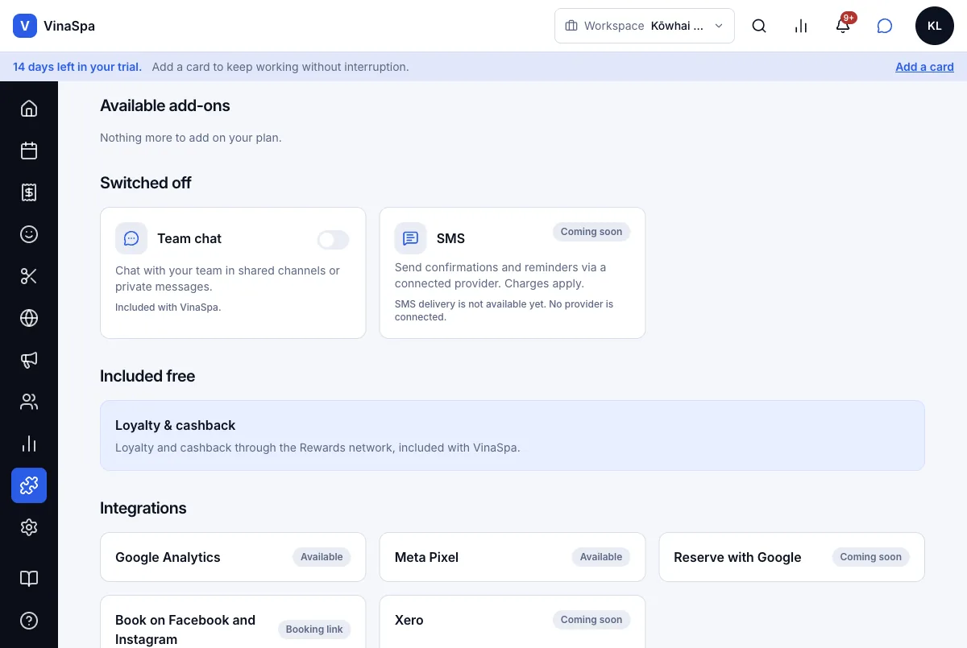Open the book guide icon in the sidebar

coord(29,579)
